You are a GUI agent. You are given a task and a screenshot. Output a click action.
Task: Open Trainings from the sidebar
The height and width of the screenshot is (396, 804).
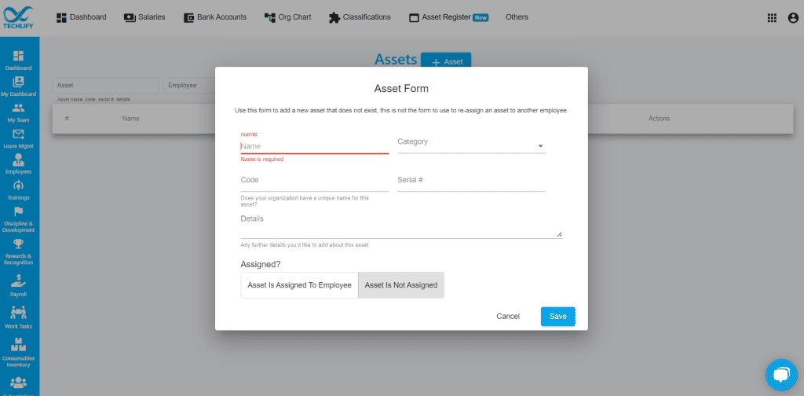click(x=19, y=190)
